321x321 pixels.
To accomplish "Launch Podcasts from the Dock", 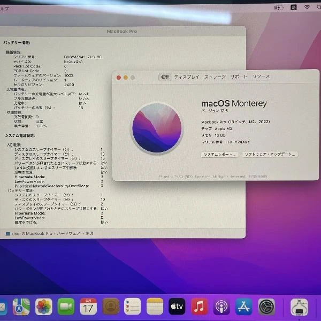I will 221,307.
